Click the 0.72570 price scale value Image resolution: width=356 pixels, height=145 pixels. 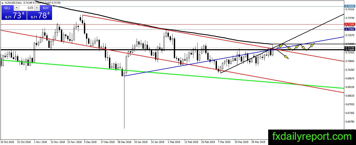[350, 35]
